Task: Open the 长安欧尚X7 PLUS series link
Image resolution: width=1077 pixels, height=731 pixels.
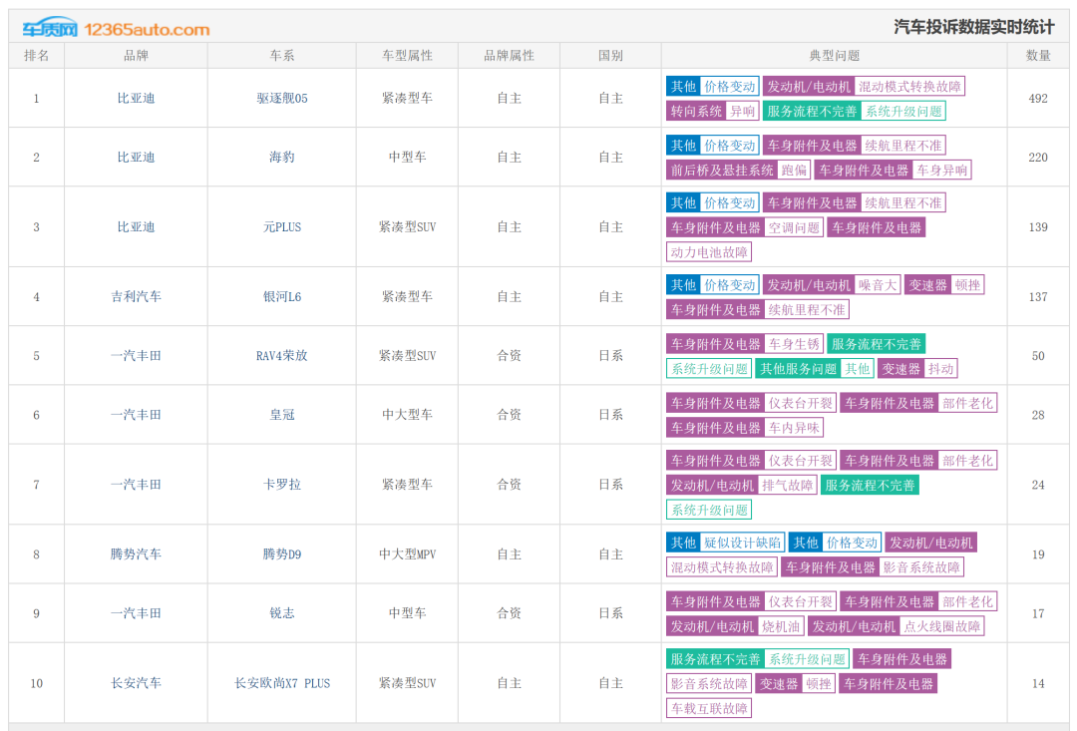Action: pyautogui.click(x=282, y=683)
